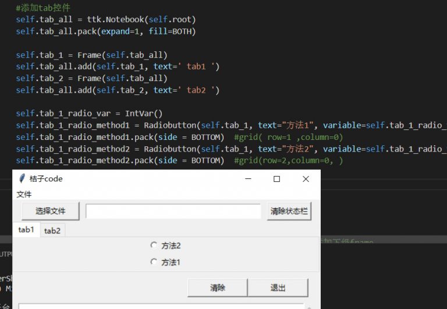447x309 pixels.
Task: Click the file path input field
Action: pyautogui.click(x=173, y=211)
